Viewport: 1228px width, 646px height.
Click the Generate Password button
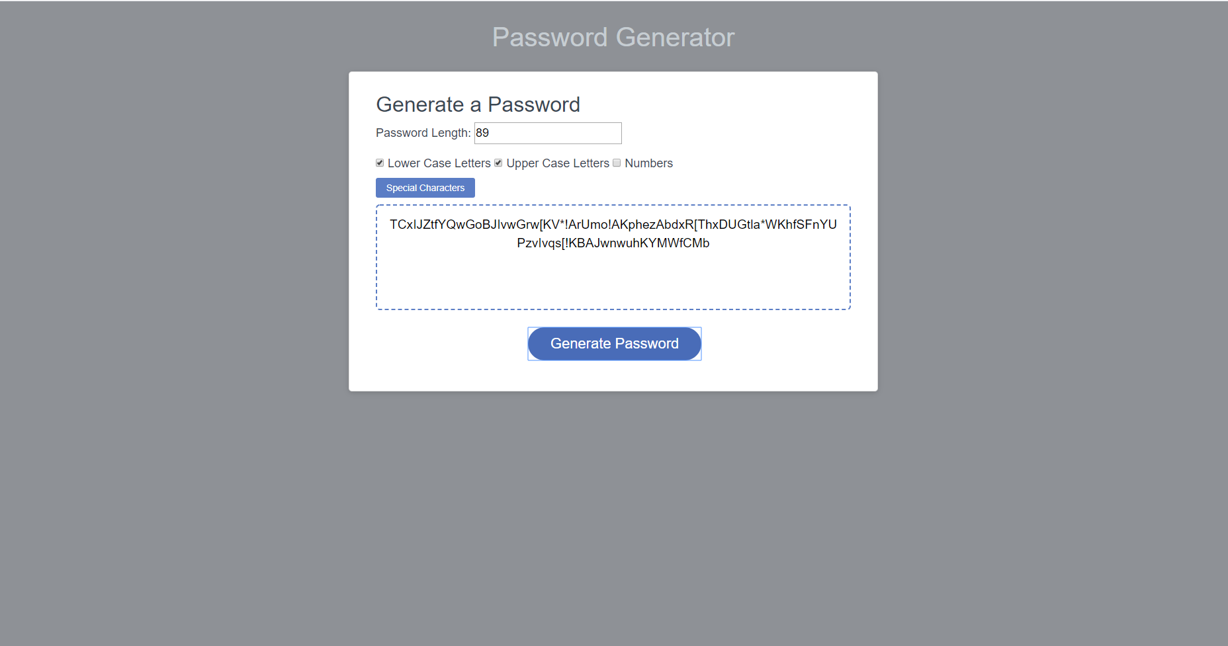tap(615, 344)
